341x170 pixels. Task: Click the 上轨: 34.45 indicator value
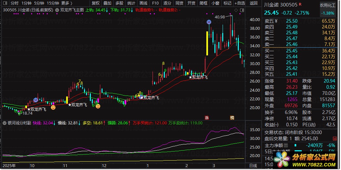point(97,10)
